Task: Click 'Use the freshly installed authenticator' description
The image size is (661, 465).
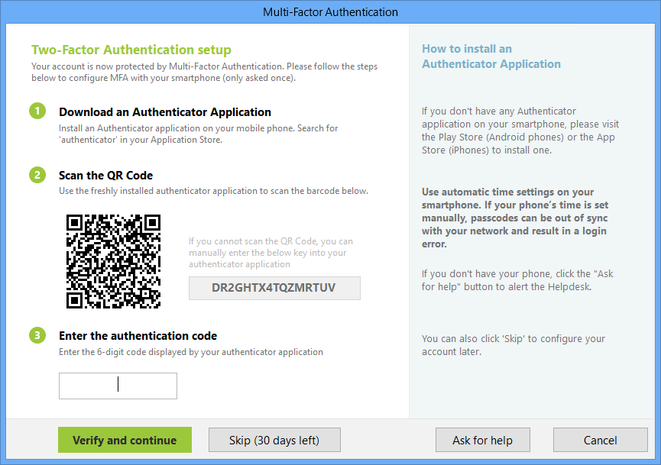Action: [213, 191]
